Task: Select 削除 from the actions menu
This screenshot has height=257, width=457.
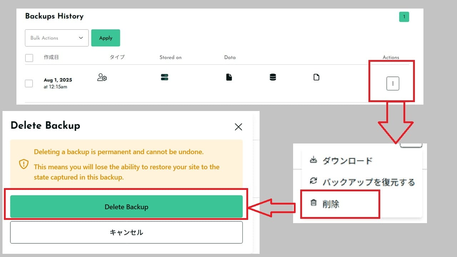Action: (330, 204)
